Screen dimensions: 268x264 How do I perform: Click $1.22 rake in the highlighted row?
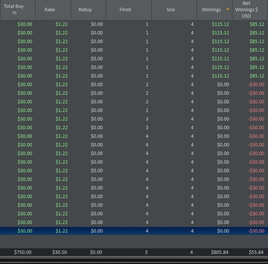tap(62, 231)
